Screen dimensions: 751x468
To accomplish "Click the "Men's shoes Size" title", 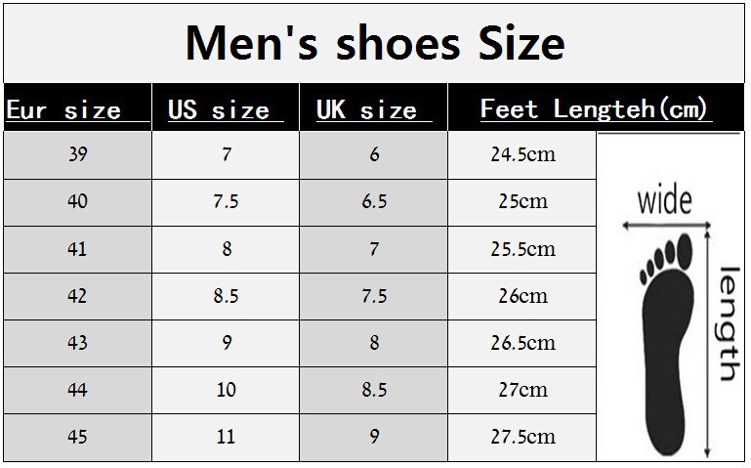I will coord(375,43).
